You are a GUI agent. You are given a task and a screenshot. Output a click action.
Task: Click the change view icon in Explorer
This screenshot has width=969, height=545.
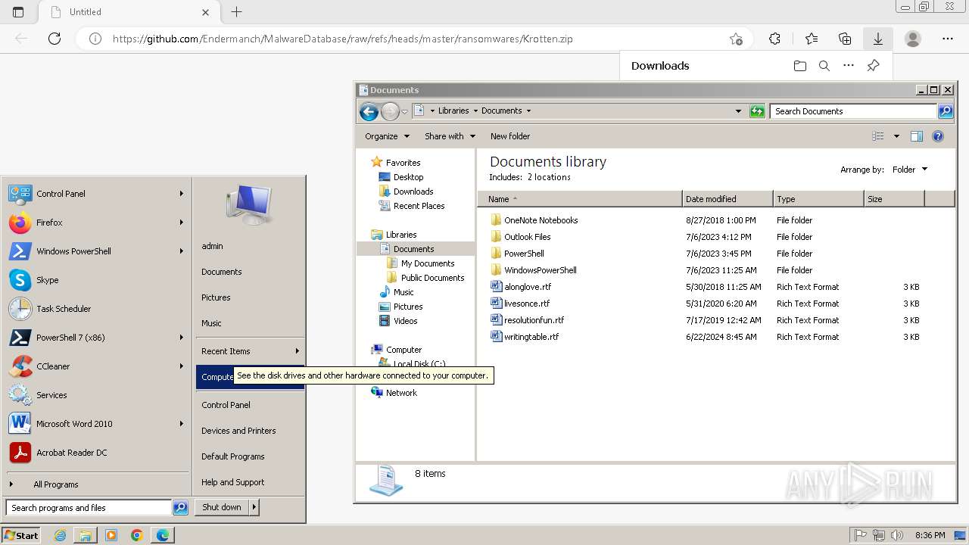click(878, 136)
